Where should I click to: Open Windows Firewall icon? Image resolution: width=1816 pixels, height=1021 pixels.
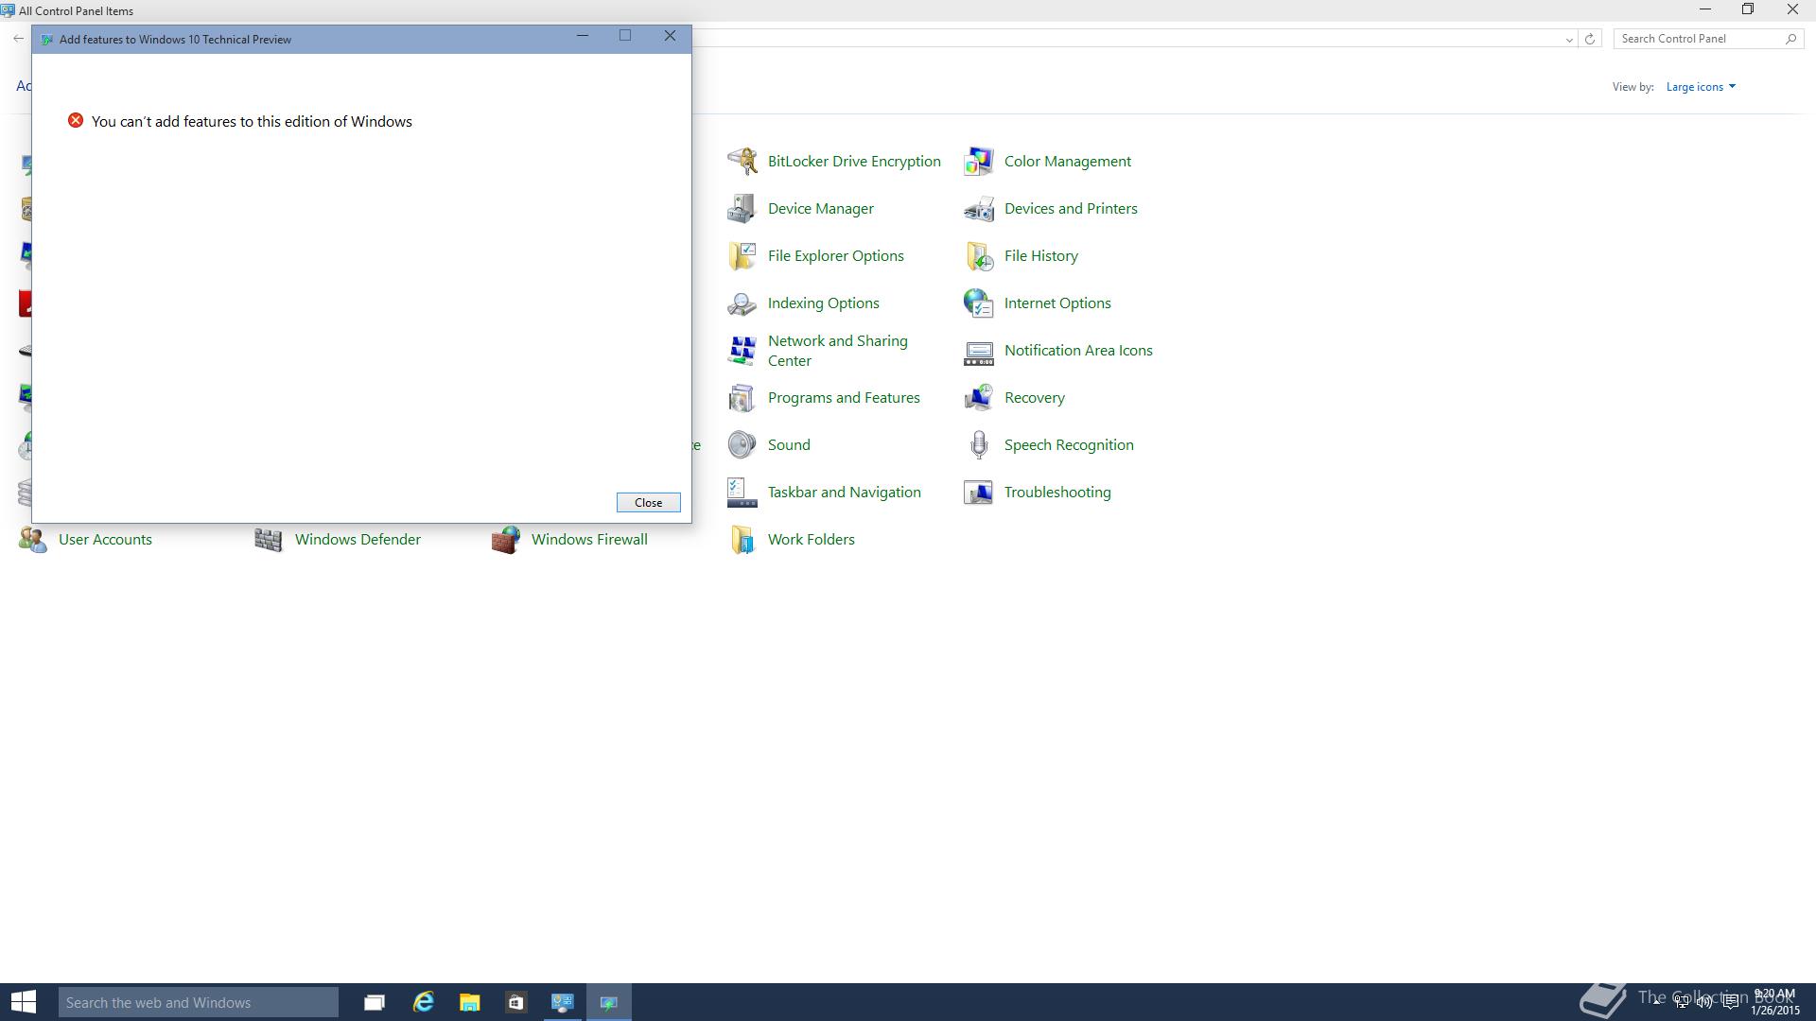tap(506, 540)
